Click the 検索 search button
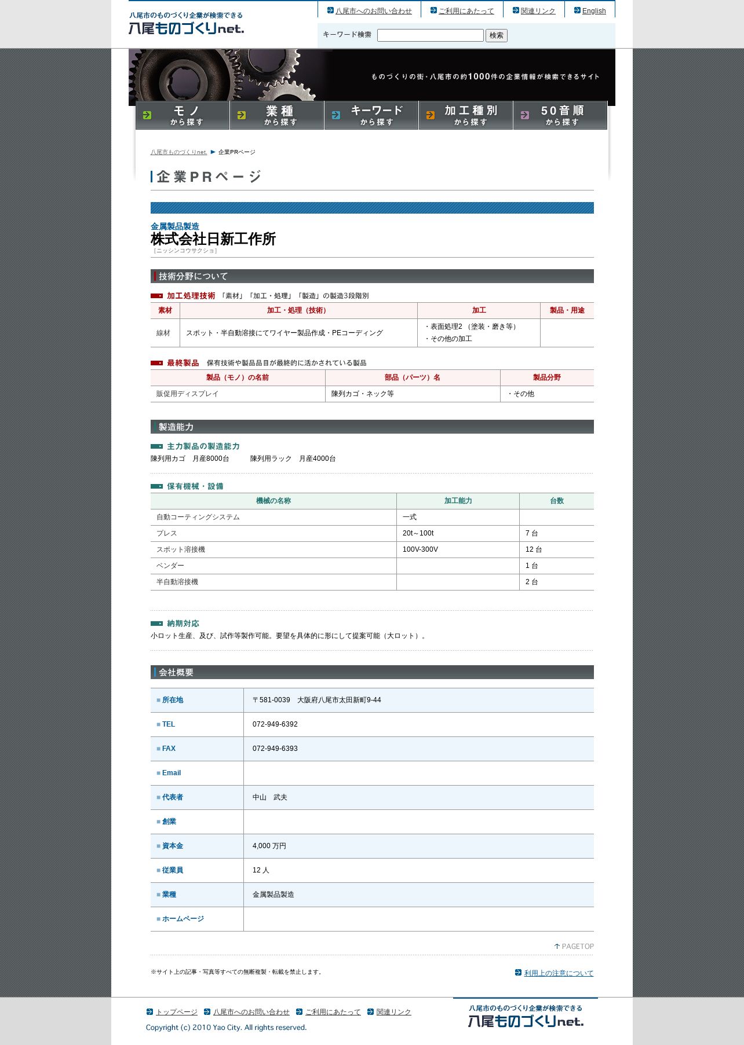This screenshot has width=744, height=1045. click(497, 35)
